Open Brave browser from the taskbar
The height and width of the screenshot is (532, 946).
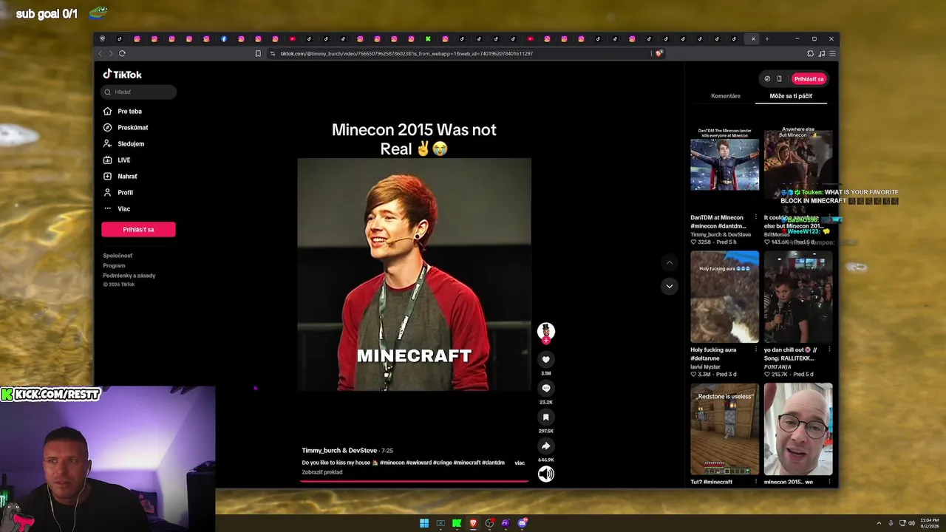coord(473,523)
